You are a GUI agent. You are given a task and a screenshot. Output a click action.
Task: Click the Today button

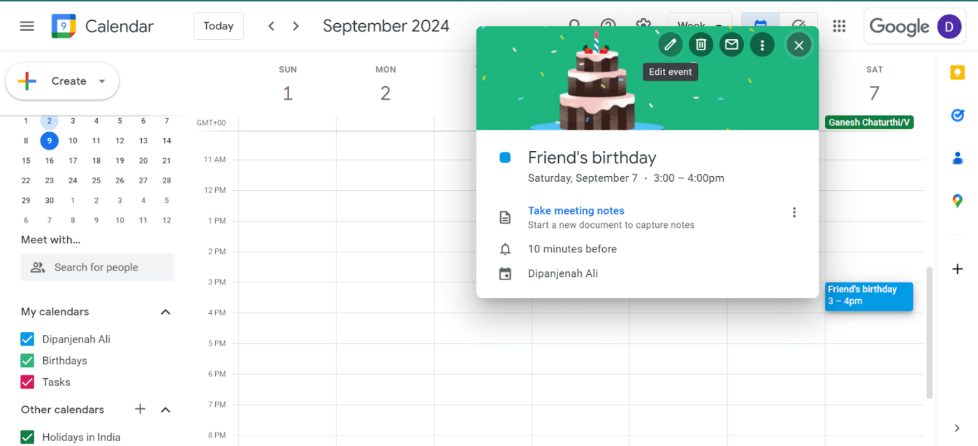click(x=219, y=26)
